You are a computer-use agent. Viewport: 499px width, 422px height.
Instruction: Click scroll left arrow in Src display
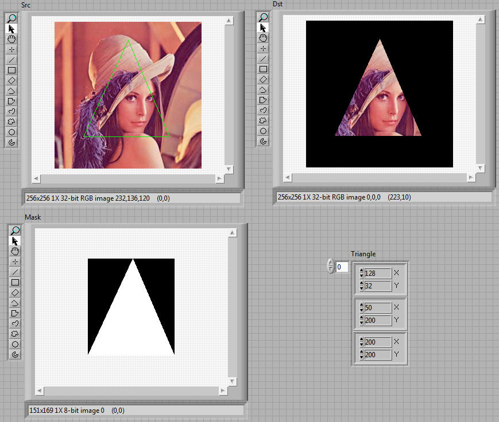(36, 178)
